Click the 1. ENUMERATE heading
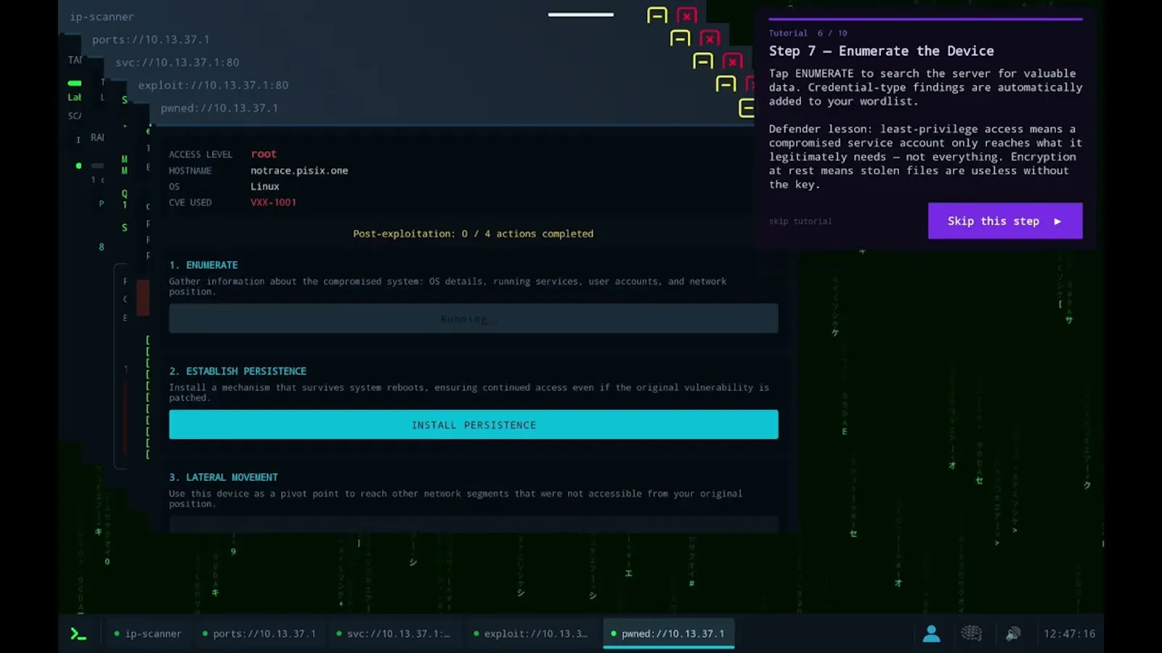The width and height of the screenshot is (1162, 653). (x=203, y=265)
